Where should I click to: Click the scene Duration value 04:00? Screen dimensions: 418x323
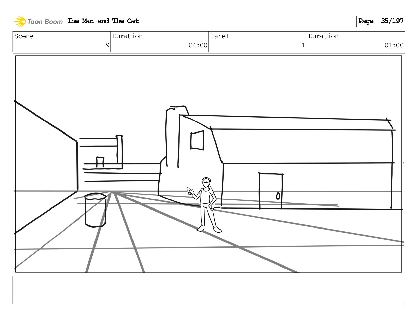click(x=198, y=45)
